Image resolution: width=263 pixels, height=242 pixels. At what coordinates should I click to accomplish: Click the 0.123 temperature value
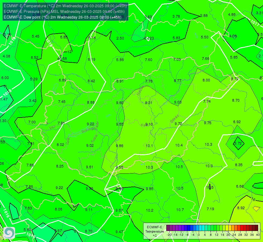149,38
